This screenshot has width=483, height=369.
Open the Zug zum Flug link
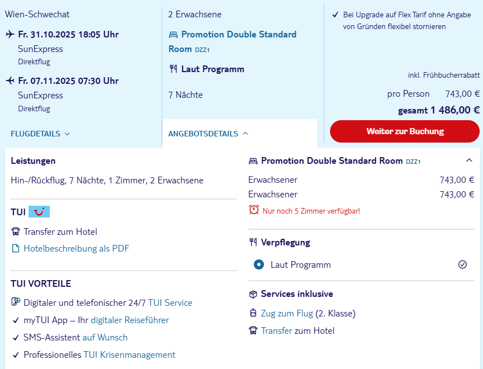(x=287, y=314)
